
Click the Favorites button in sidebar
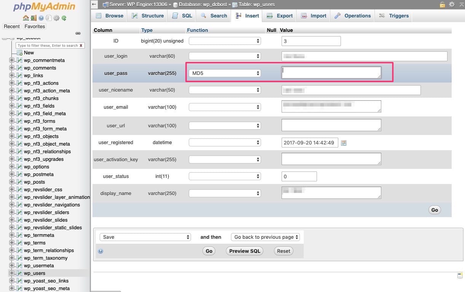(35, 27)
